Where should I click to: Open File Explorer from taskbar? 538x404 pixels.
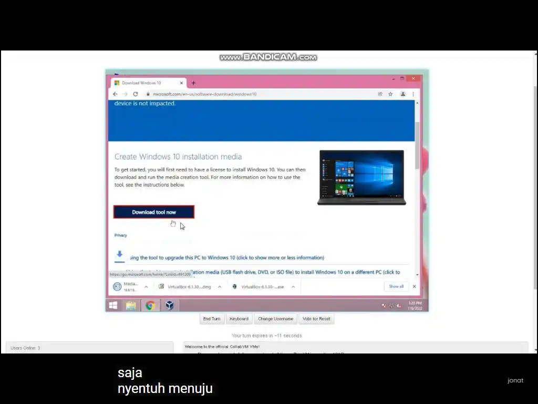131,306
